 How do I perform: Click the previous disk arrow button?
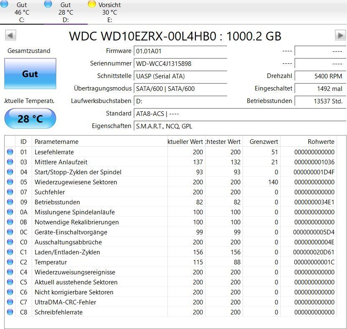(10, 35)
